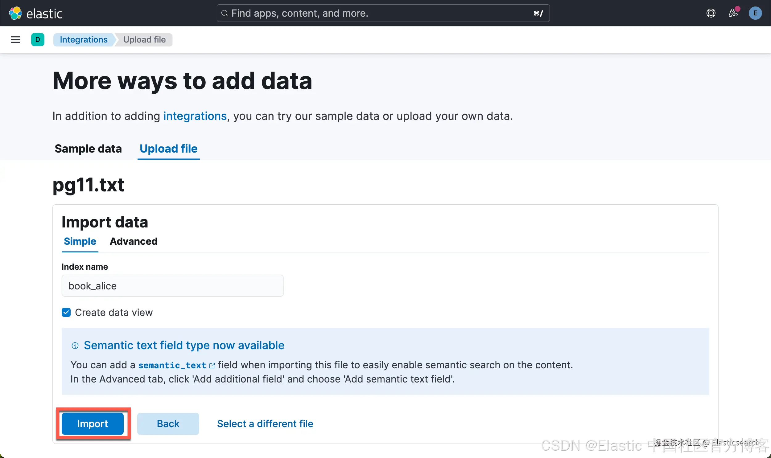
Task: Open the help menu lifebuoy icon
Action: tap(711, 13)
